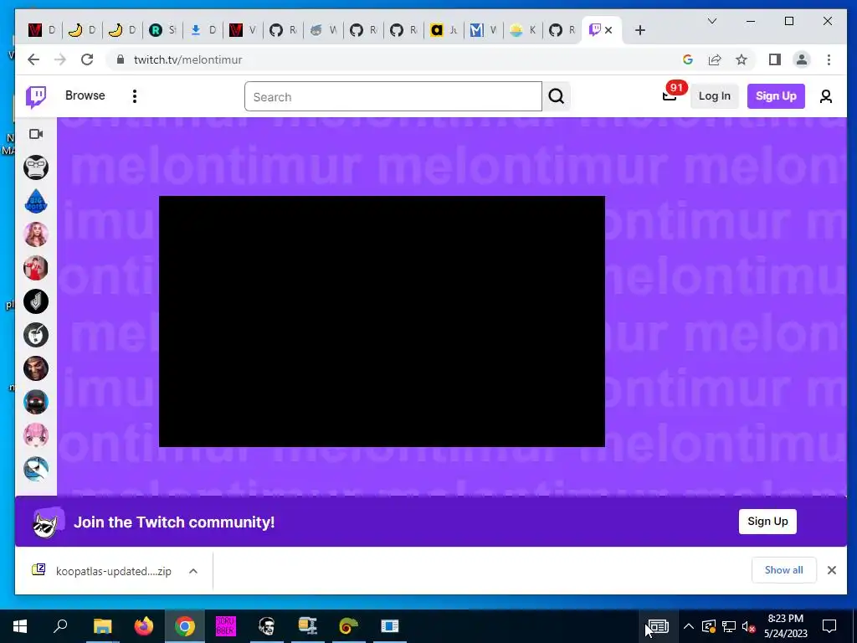Click the padlock site info icon
The width and height of the screenshot is (857, 643).
(121, 59)
